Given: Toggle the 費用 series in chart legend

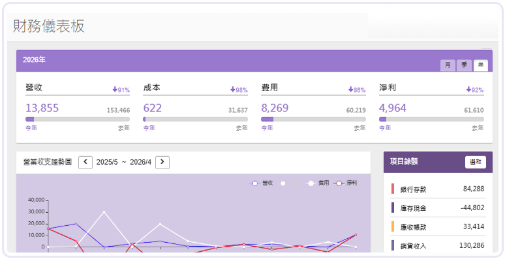Looking at the screenshot, I should pyautogui.click(x=318, y=183).
